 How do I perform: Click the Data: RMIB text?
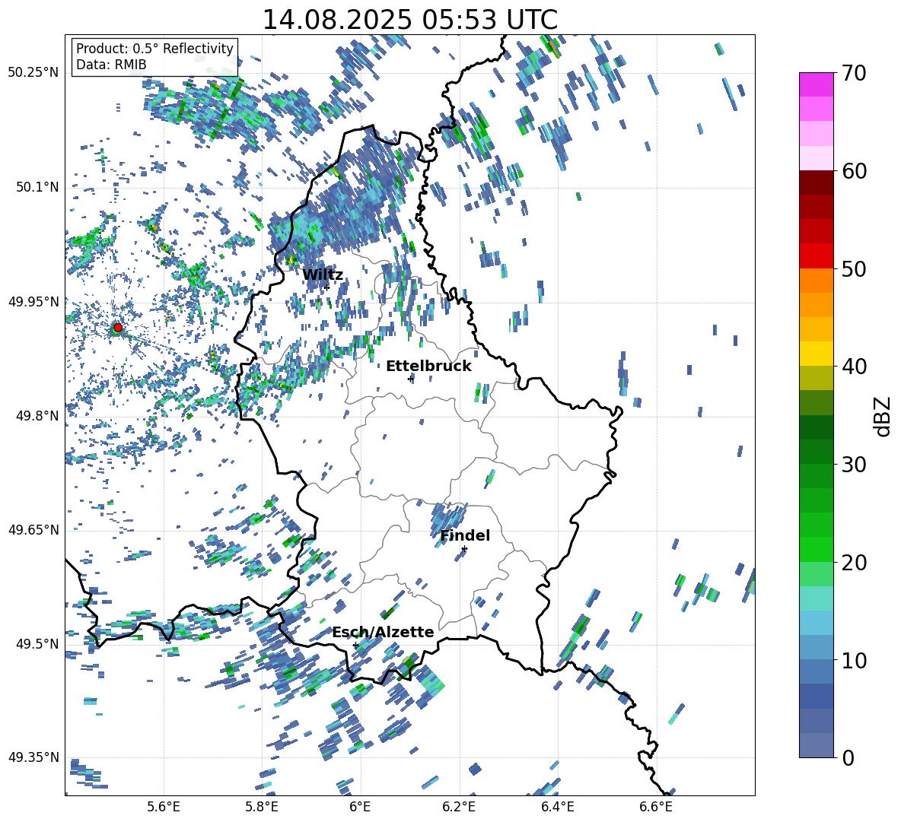[x=111, y=65]
